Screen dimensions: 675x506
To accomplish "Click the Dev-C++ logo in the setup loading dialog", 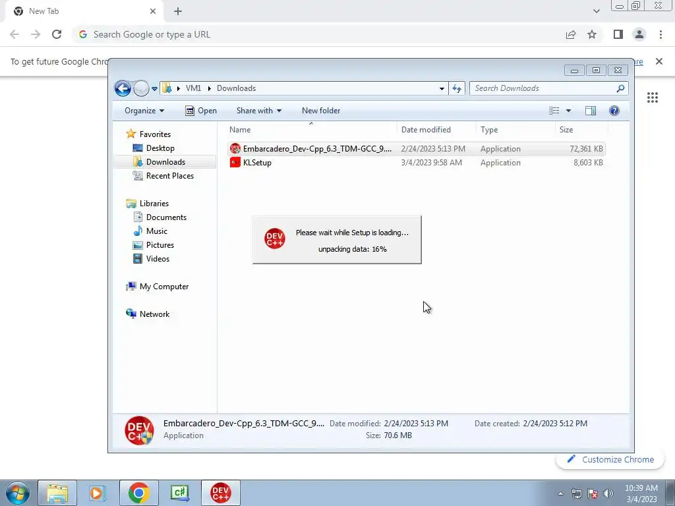I will [275, 239].
